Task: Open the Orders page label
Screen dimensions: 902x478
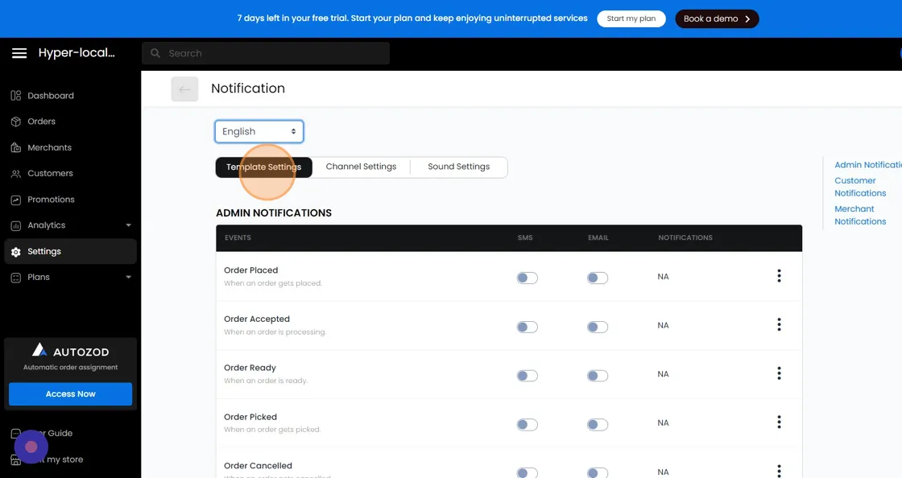Action: click(41, 122)
